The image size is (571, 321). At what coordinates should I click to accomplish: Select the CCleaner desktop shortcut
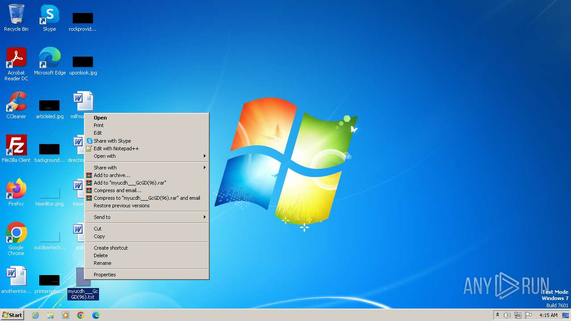(x=16, y=105)
